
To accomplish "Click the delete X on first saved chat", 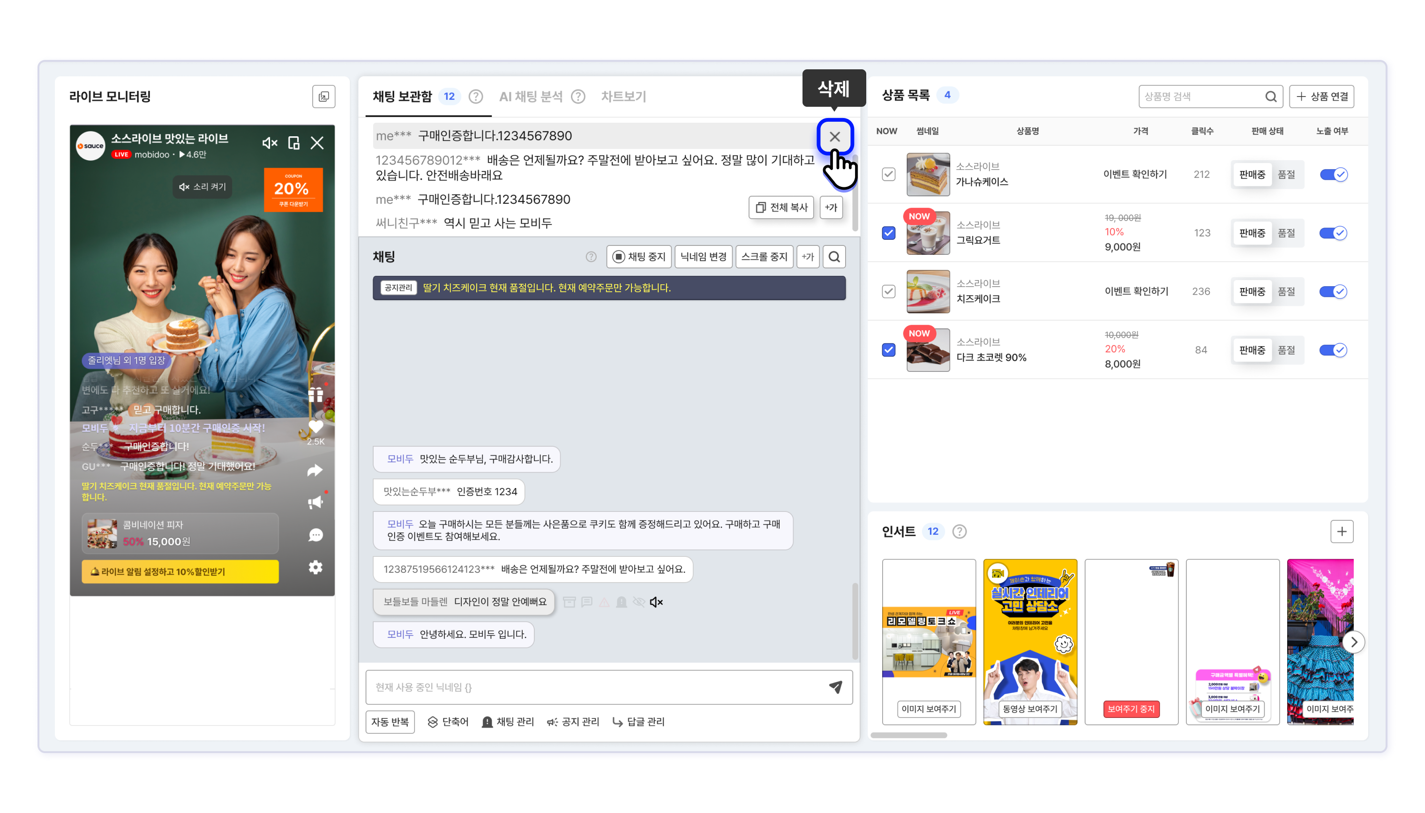I will click(834, 136).
